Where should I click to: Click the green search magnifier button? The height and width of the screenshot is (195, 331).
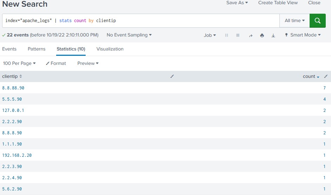pos(318,21)
